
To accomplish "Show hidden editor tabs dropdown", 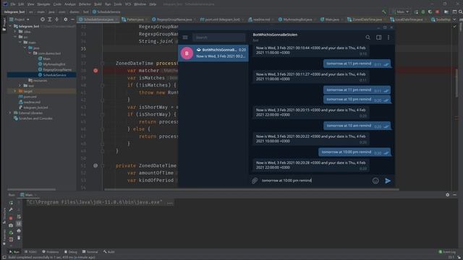I will coord(454,19).
